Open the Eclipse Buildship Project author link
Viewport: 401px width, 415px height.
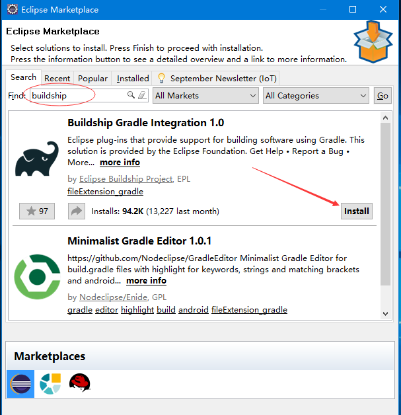126,179
